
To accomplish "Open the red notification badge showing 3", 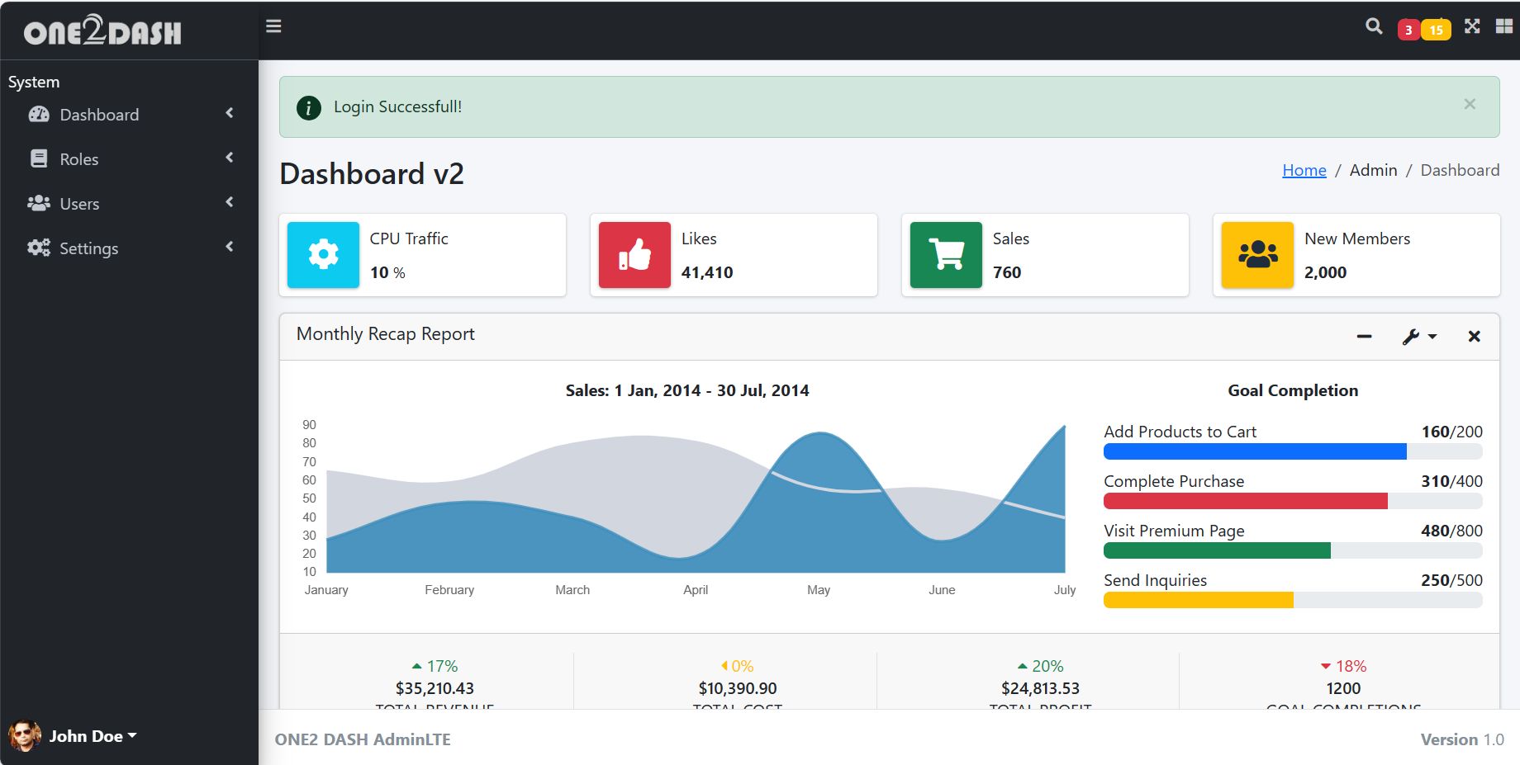I will click(x=1408, y=30).
